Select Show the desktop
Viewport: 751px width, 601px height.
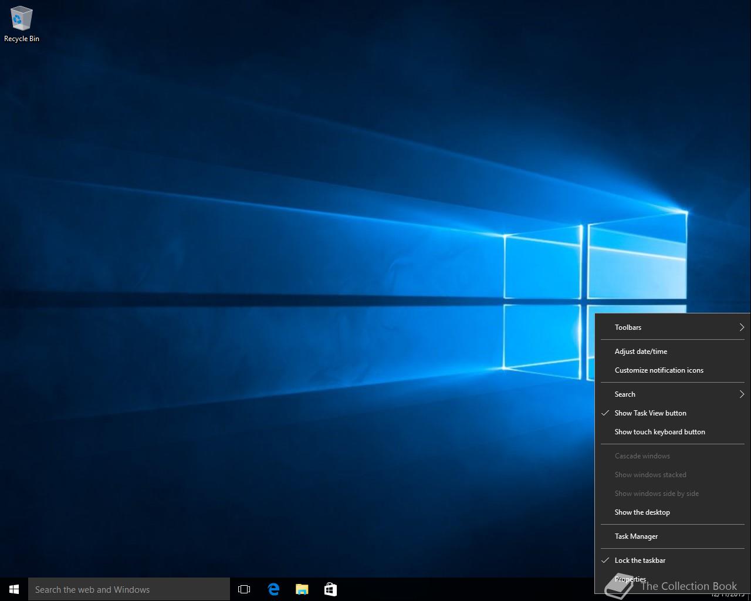pyautogui.click(x=672, y=512)
